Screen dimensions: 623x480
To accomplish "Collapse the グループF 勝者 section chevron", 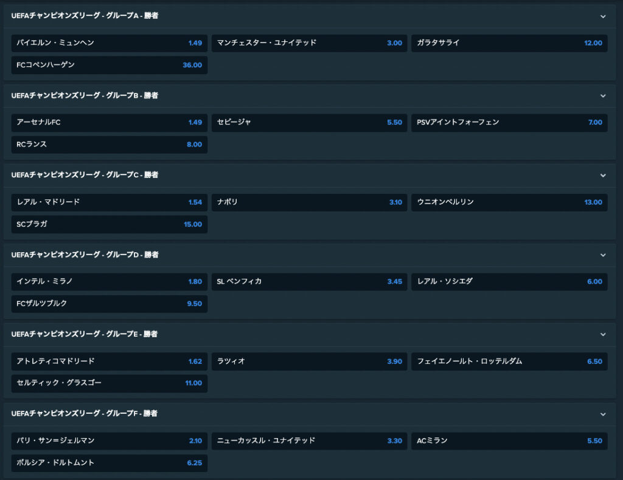I will pos(603,414).
